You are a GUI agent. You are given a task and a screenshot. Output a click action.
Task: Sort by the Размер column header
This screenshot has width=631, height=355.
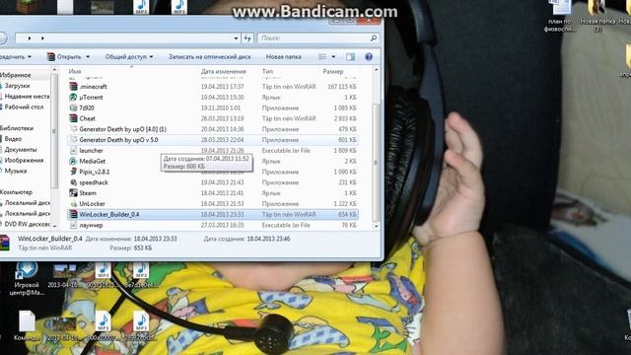(333, 71)
